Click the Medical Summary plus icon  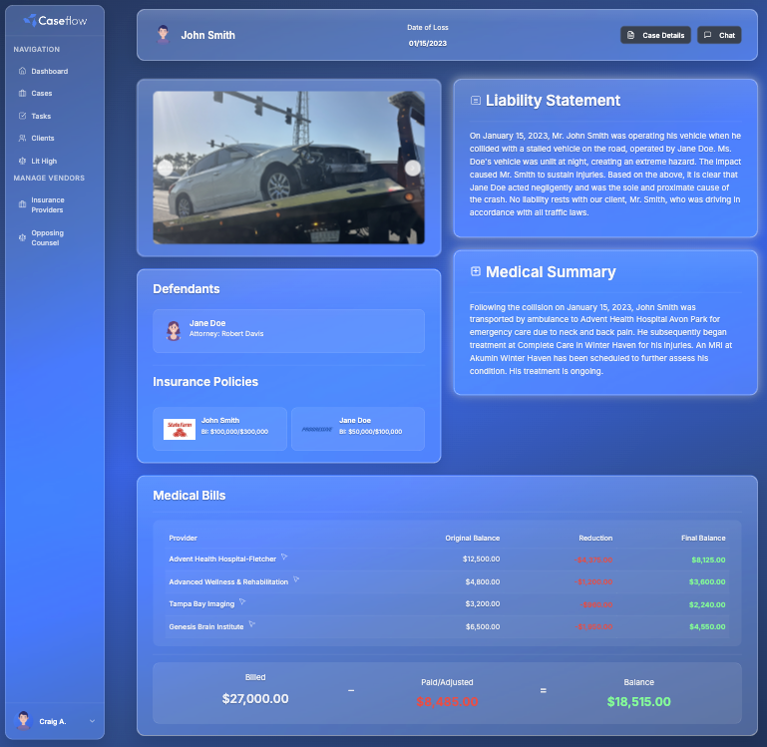tap(475, 271)
